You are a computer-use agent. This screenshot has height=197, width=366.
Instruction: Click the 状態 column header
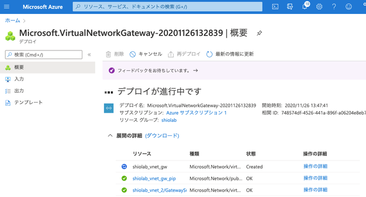point(251,154)
